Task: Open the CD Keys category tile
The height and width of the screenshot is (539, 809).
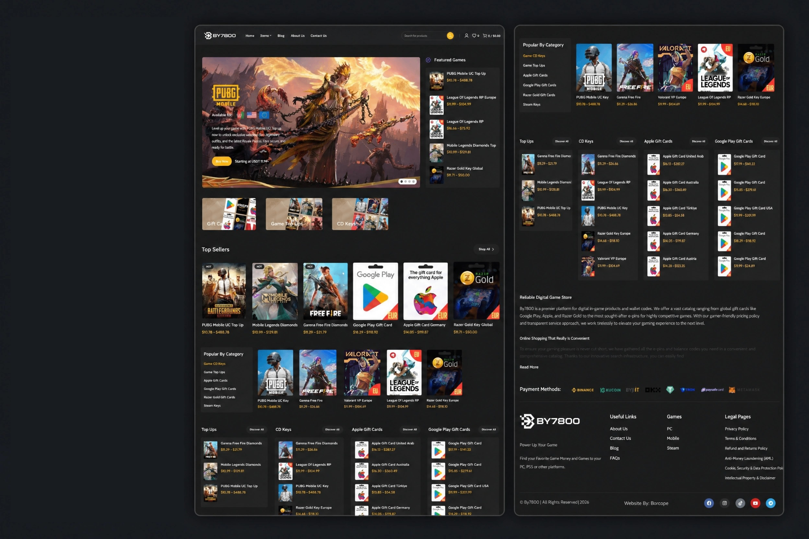Action: [x=360, y=214]
